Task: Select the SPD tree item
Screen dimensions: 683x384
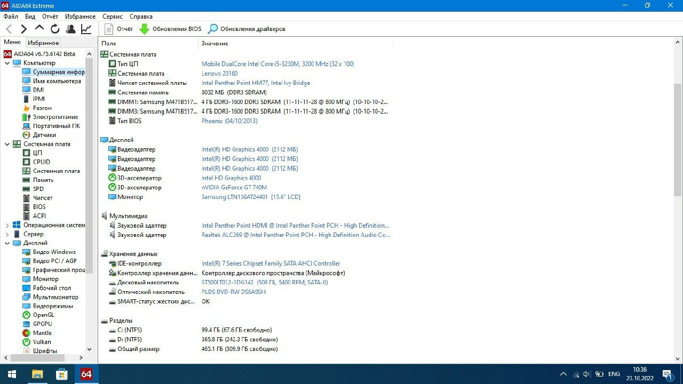Action: (33, 189)
